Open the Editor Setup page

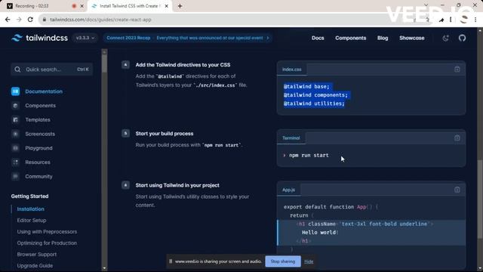32,220
